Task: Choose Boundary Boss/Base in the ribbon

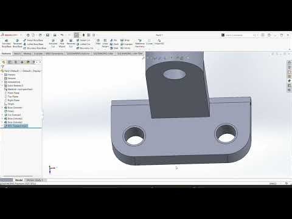Action: [35, 48]
